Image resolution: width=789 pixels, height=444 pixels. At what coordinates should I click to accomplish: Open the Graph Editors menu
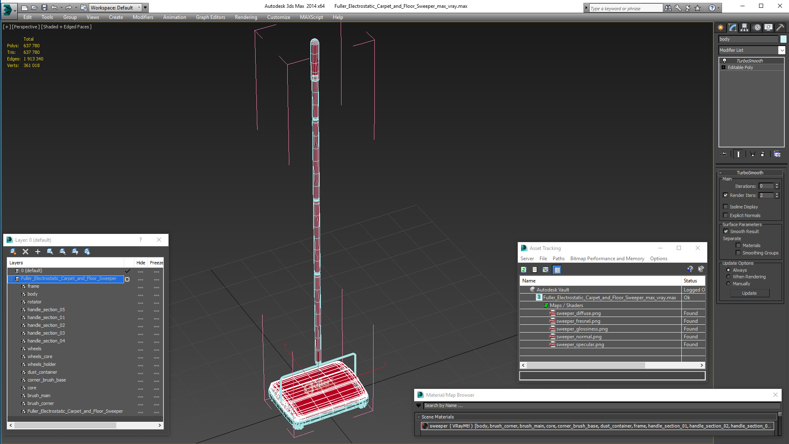(x=210, y=17)
